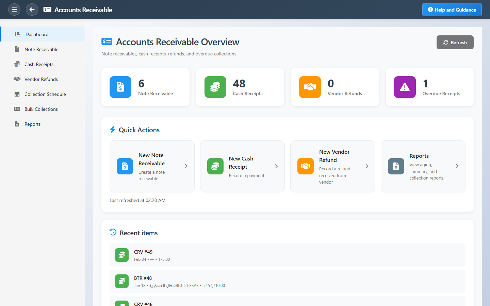This screenshot has height=306, width=490.
Task: Click the orange New Vendor Refund icon
Action: pos(305,166)
